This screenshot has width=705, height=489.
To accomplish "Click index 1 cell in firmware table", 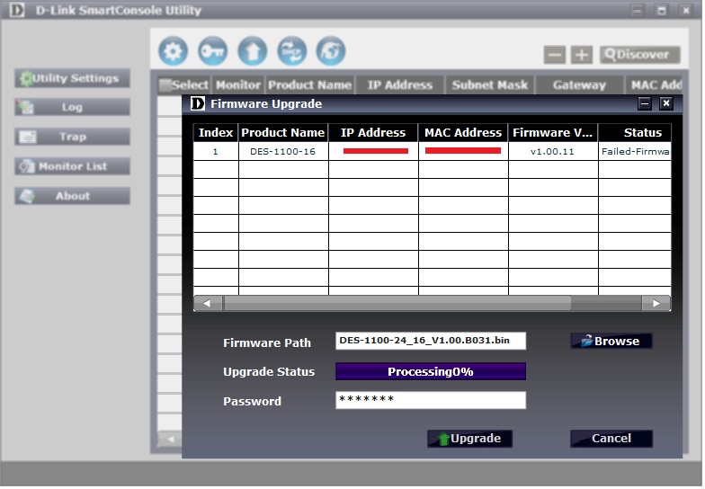I will click(x=216, y=151).
